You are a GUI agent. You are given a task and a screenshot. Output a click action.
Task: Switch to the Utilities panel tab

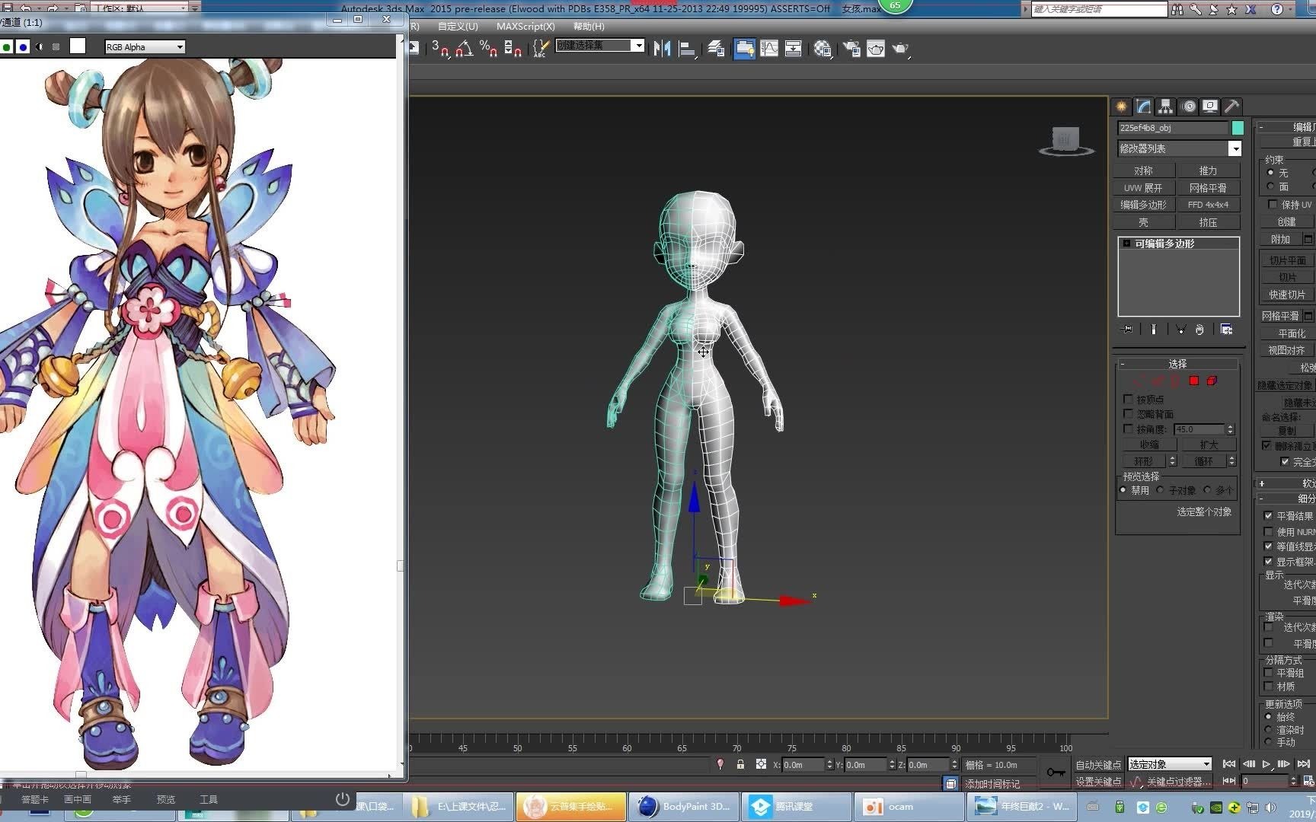[1232, 107]
